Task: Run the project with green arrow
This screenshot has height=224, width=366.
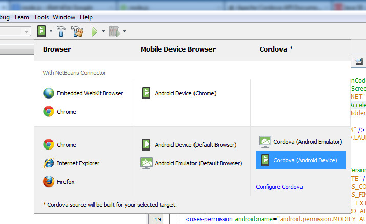Action: click(94, 32)
